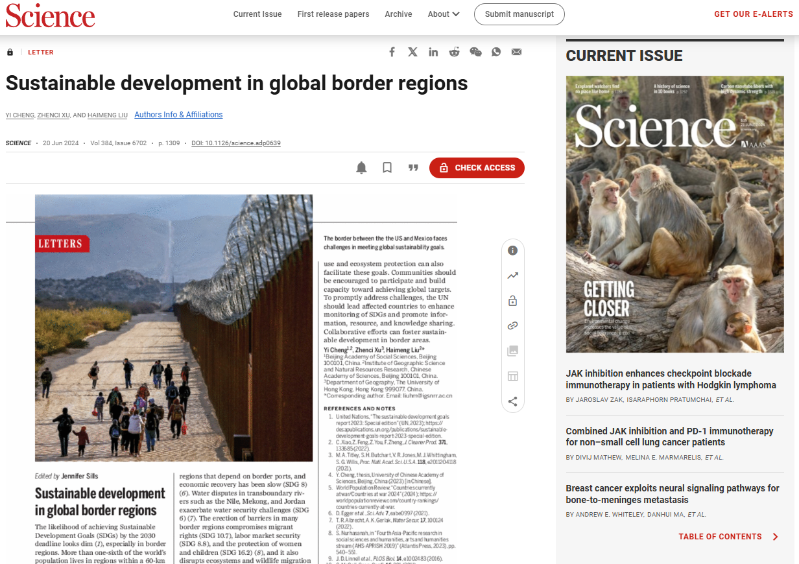Share article on LinkedIn
Viewport: 799px width, 564px height.
point(433,52)
